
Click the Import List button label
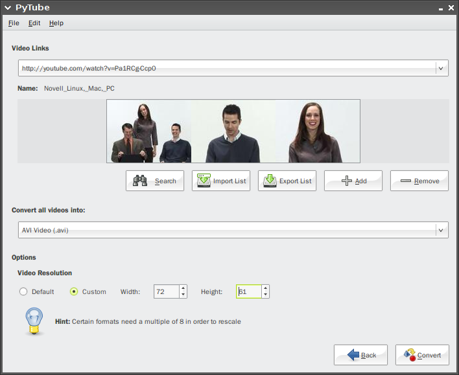230,181
